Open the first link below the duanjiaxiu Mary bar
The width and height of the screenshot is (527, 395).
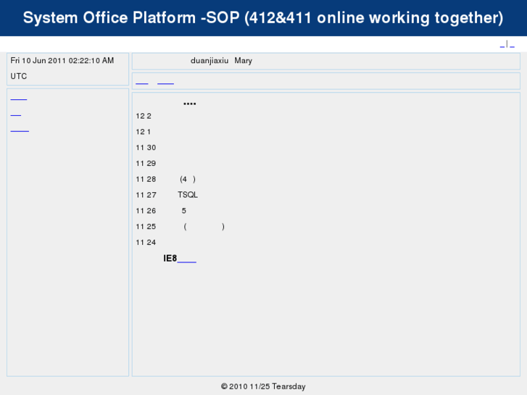coord(142,83)
